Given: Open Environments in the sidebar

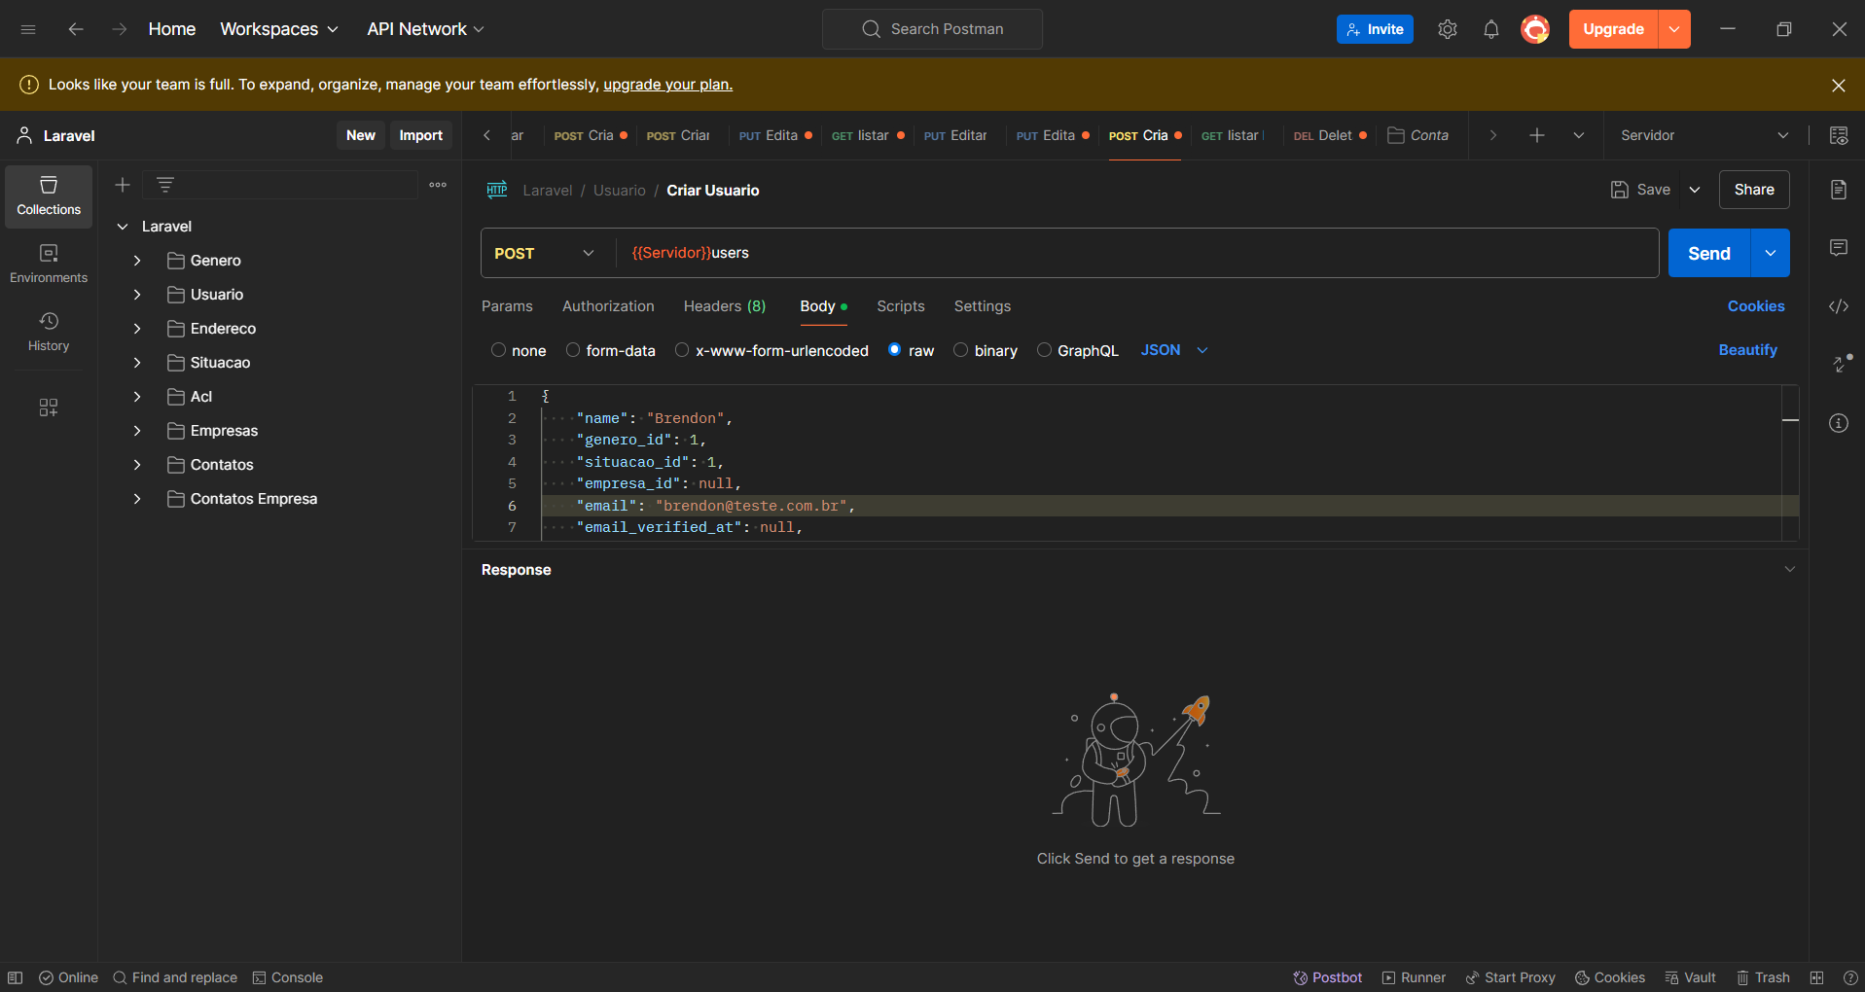Looking at the screenshot, I should tap(49, 265).
